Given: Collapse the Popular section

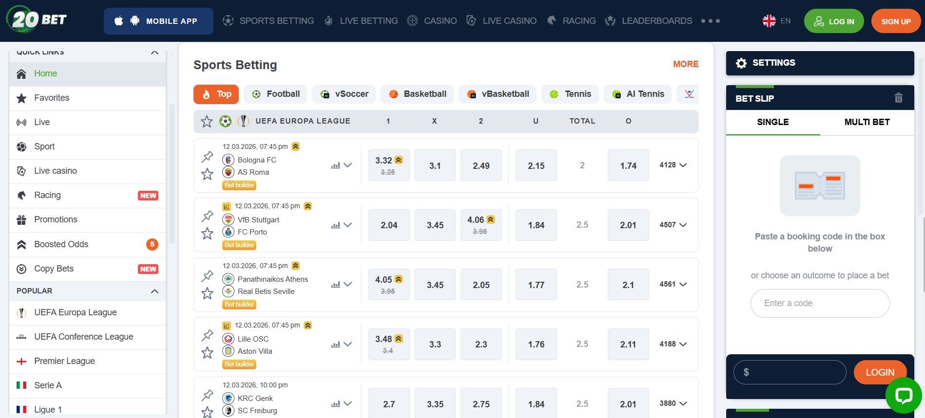Looking at the screenshot, I should tap(154, 291).
